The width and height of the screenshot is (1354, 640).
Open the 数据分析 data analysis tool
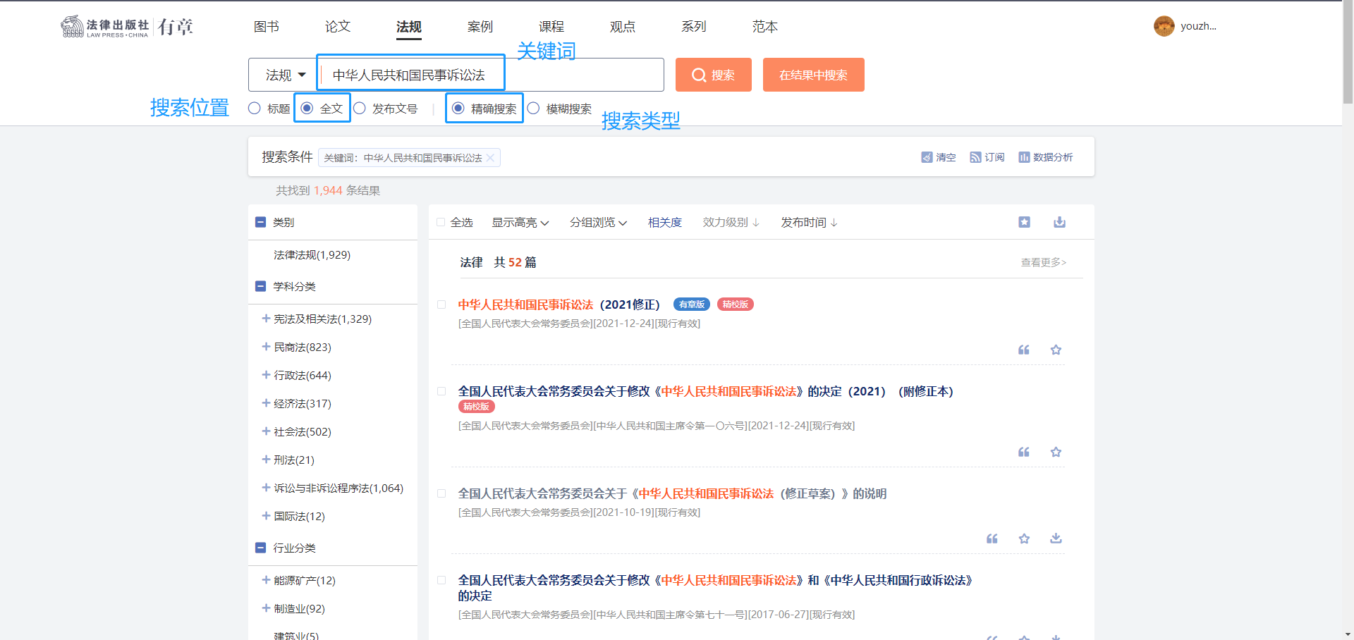[1046, 157]
